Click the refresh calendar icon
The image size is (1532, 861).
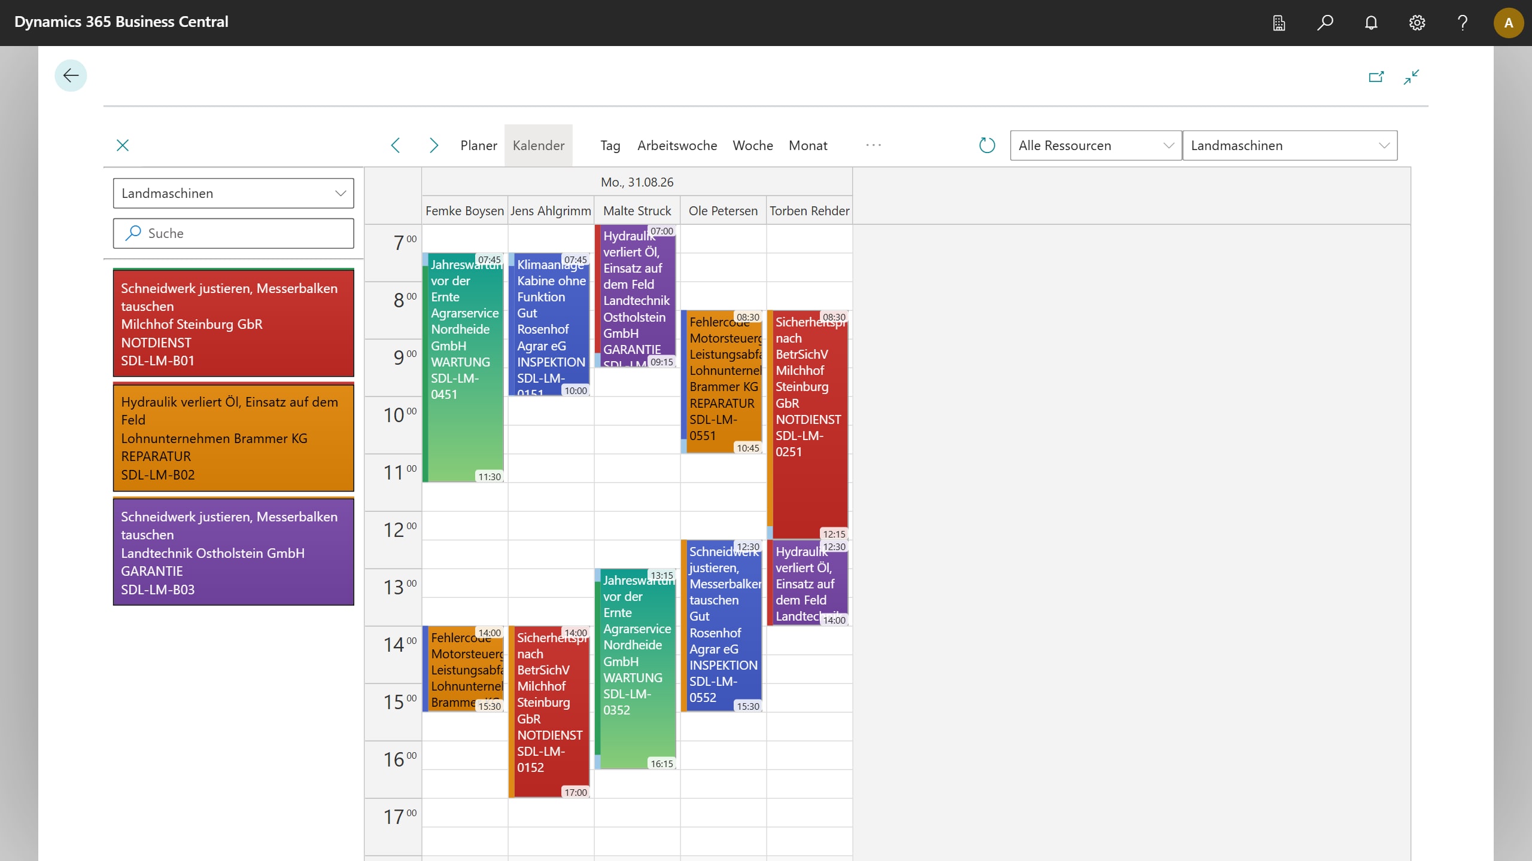tap(987, 145)
